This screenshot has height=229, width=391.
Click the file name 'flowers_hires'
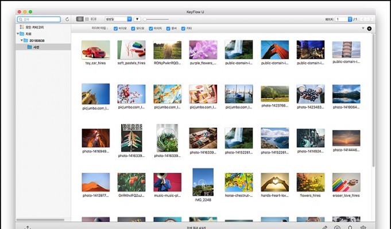pos(311,196)
